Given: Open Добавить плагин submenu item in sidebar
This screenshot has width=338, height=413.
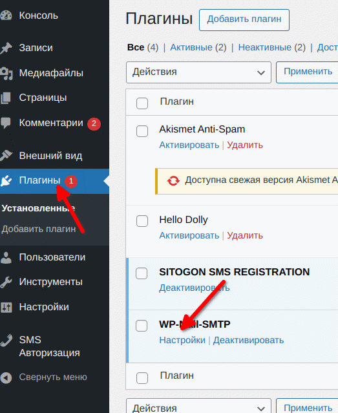Looking at the screenshot, I should [39, 229].
